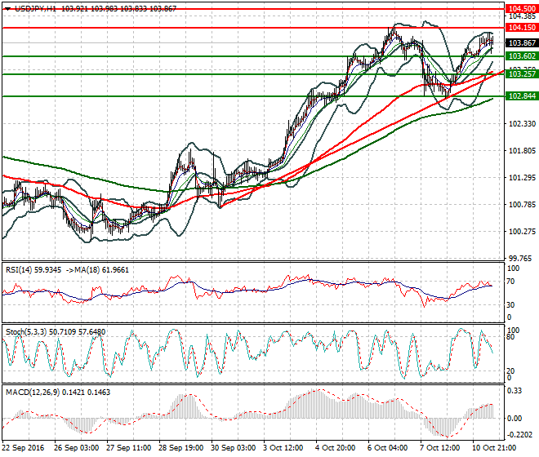Click the MACD scale value -0.2202
Screen dimensions: 539x457
pos(519,435)
